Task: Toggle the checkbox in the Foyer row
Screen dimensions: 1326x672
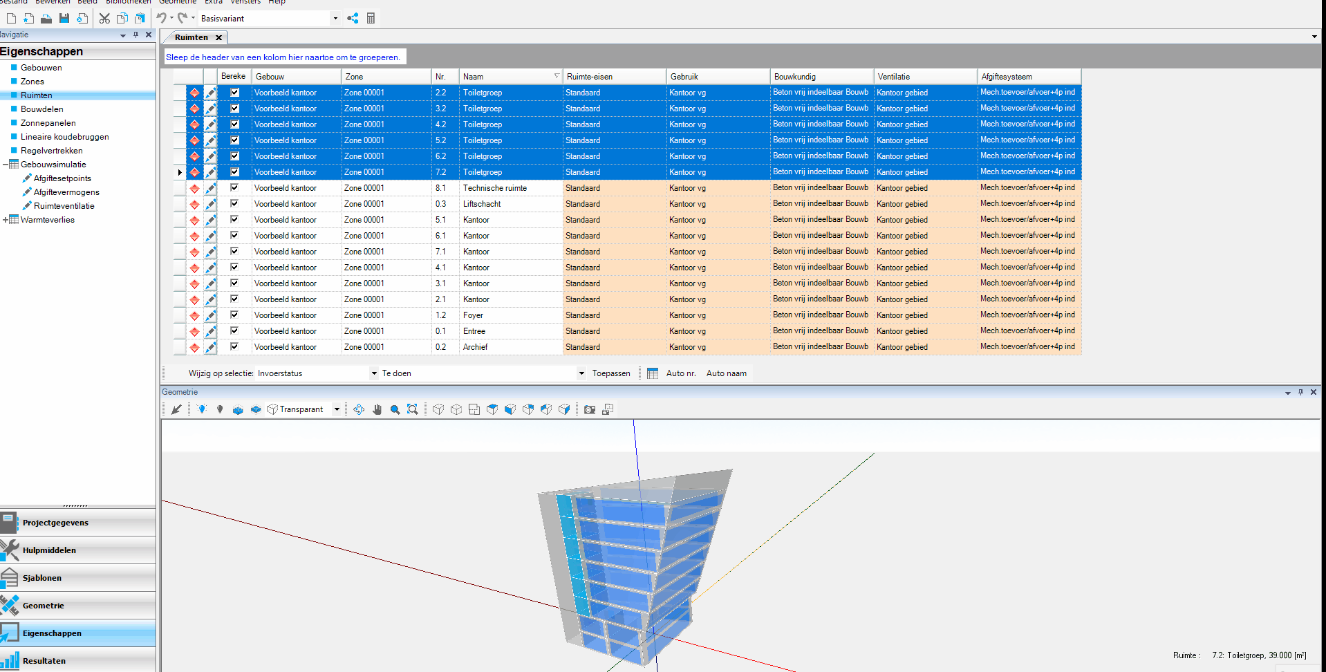Action: coord(234,315)
